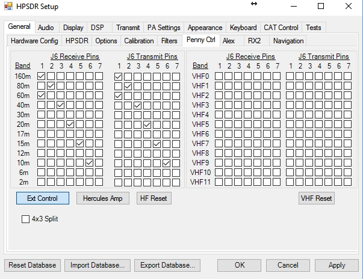
Task: Uncheck 160m J6 Receive pin 1
Action: click(41, 76)
